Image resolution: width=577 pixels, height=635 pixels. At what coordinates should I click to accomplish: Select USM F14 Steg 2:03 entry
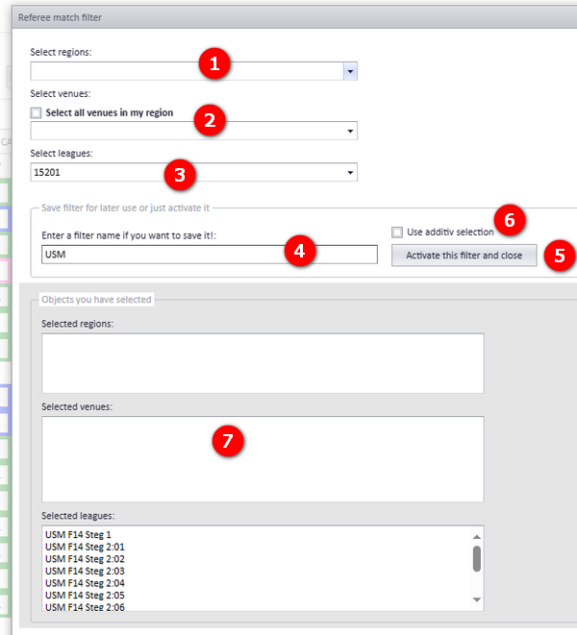(x=85, y=571)
